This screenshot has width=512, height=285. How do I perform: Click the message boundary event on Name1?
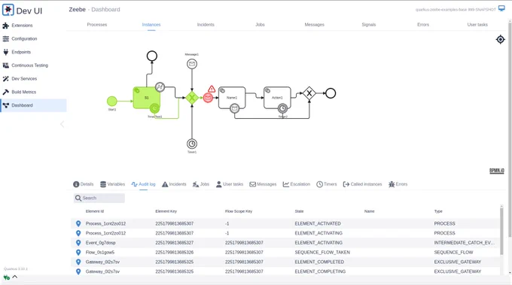pyautogui.click(x=234, y=108)
